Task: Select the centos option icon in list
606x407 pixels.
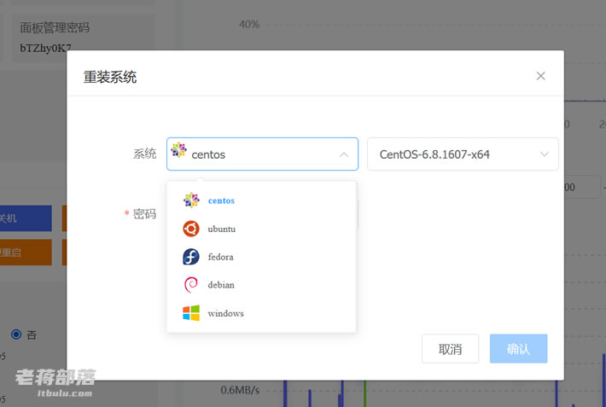Action: point(191,201)
